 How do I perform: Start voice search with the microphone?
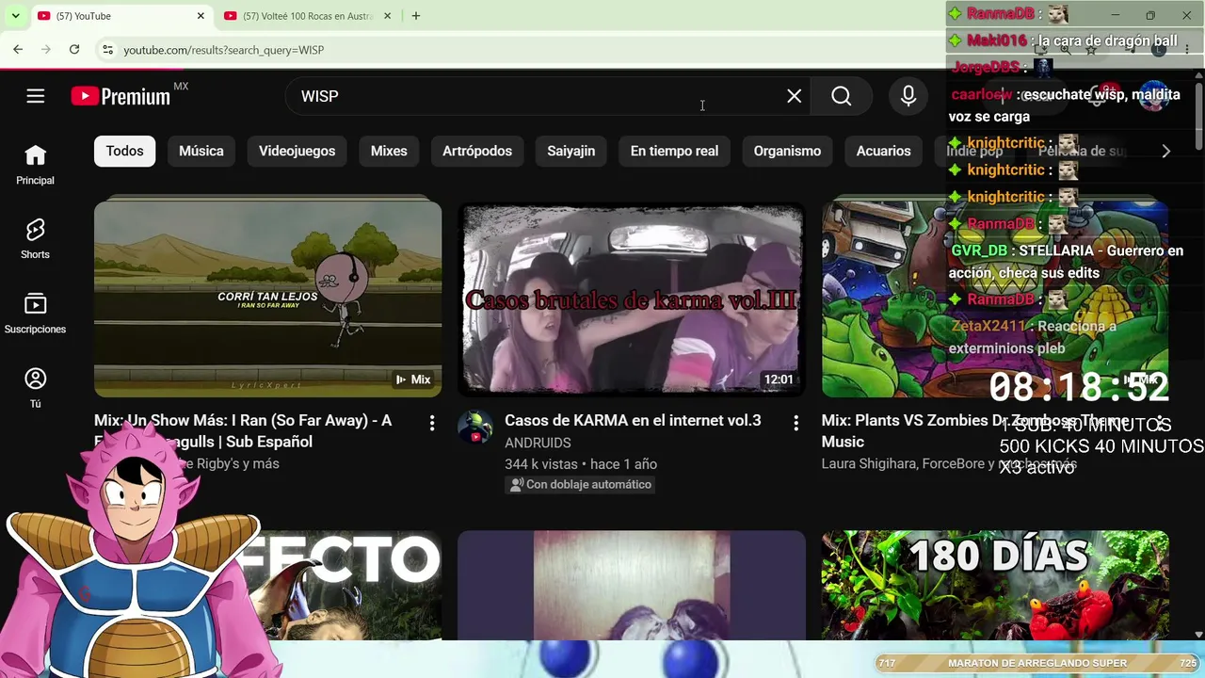908,96
